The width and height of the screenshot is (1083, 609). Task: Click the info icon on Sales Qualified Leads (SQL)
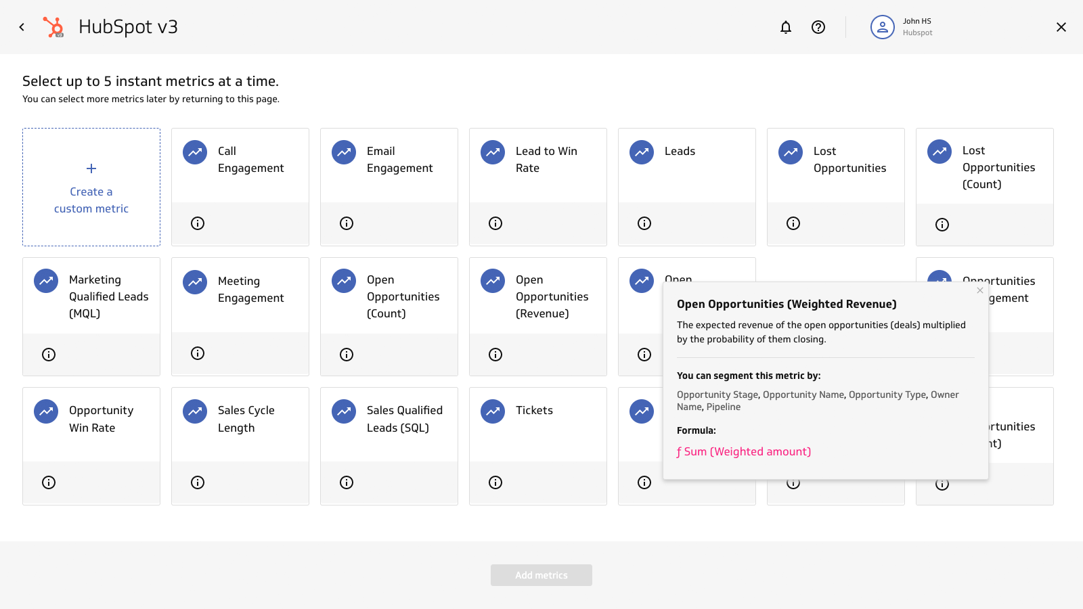click(346, 482)
